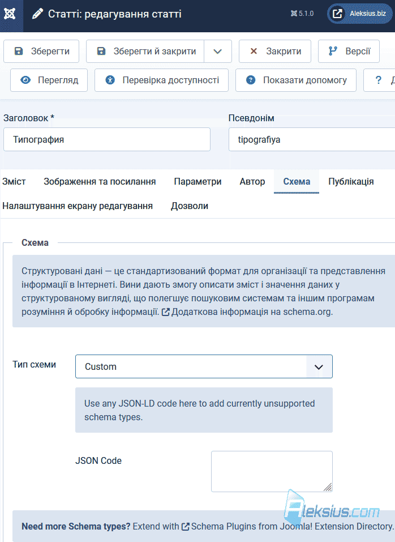Focus the Заголовок title field
The image size is (395, 542).
pos(107,139)
